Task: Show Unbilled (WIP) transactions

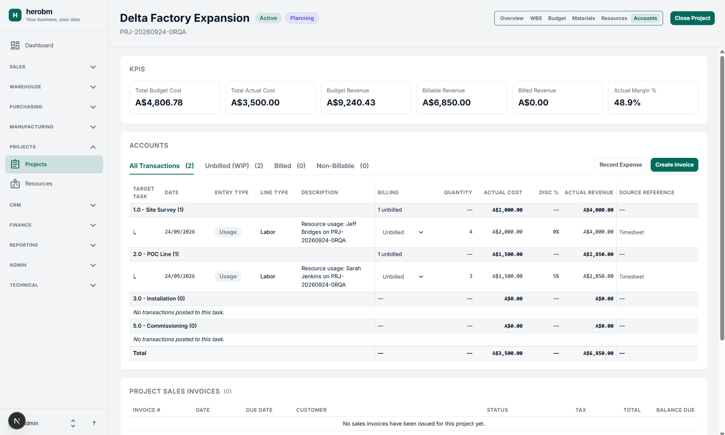Action: (x=234, y=166)
